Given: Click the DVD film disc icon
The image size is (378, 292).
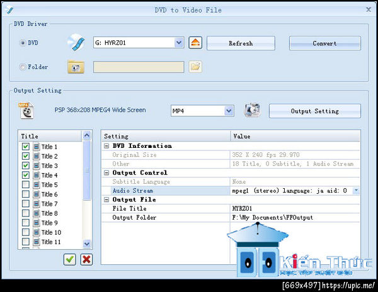Looking at the screenshot, I should [76, 42].
